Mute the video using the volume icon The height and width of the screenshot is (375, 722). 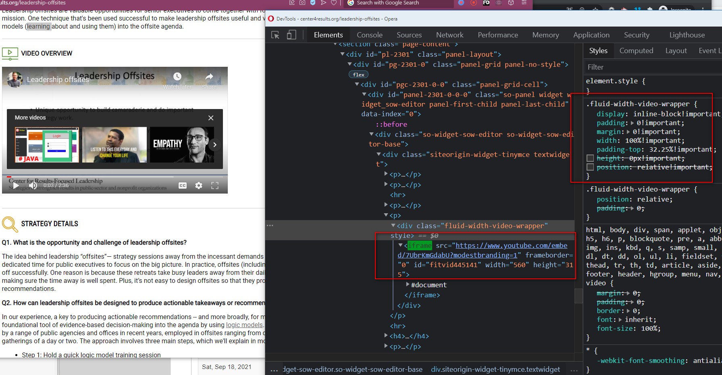tap(33, 185)
